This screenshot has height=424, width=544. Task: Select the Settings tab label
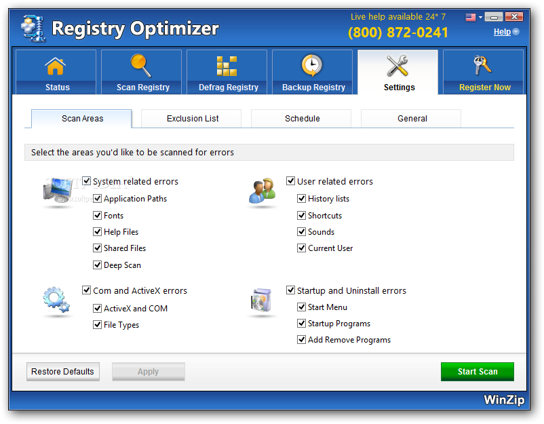tap(399, 88)
